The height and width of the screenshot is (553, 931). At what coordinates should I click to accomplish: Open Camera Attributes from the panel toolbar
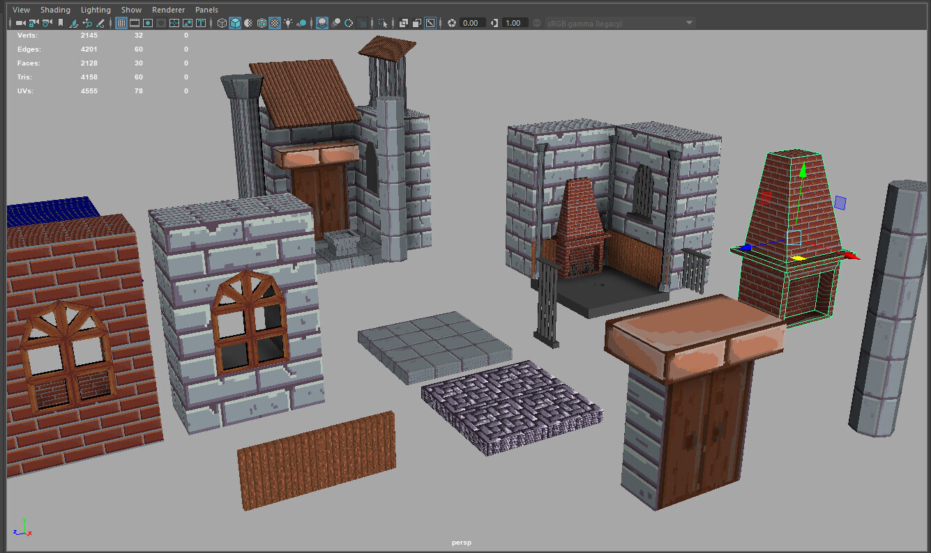pyautogui.click(x=47, y=23)
